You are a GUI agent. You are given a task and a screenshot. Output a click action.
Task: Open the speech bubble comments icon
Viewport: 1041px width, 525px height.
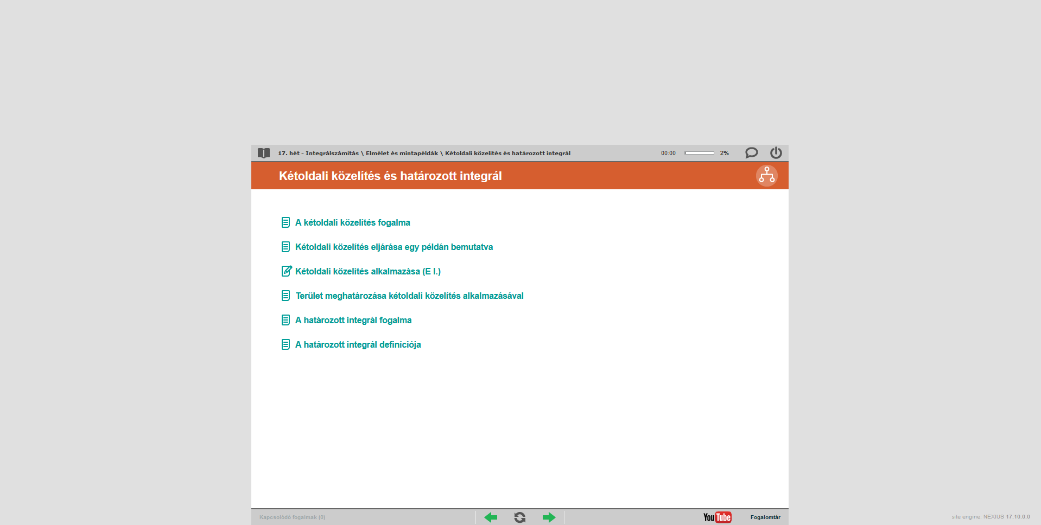[x=751, y=153]
